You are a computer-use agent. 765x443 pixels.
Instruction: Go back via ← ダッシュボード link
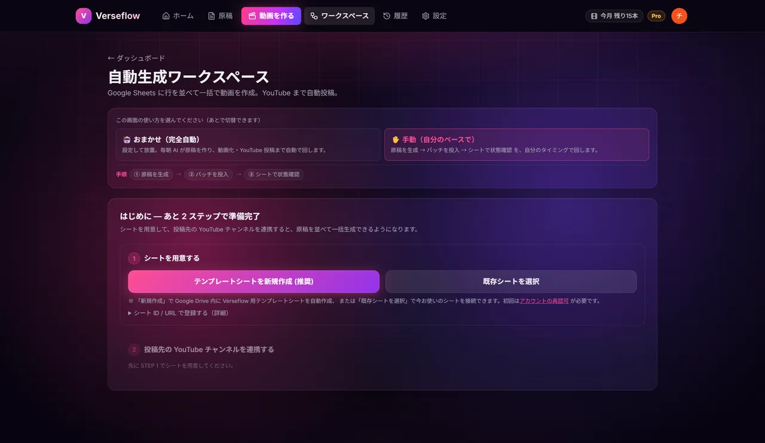click(x=136, y=58)
